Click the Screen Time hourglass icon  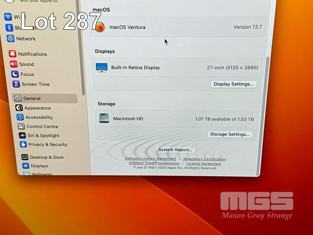pyautogui.click(x=16, y=84)
